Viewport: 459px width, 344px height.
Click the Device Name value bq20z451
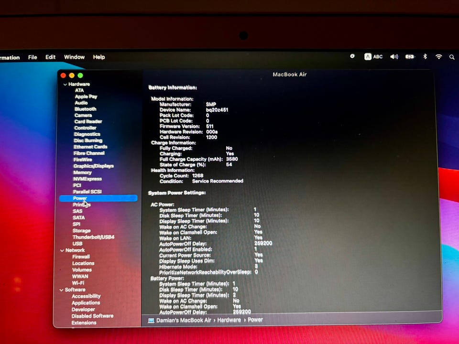pos(217,110)
